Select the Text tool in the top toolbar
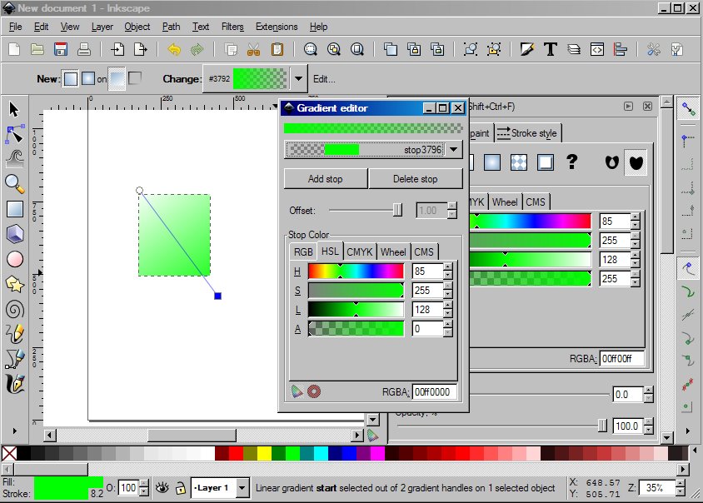Screen dimensions: 703x503 tap(550, 49)
